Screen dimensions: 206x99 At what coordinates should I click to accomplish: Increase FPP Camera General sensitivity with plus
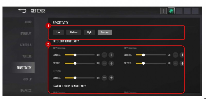pos(182,55)
